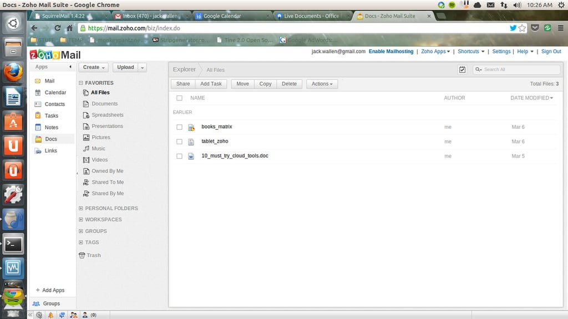Open the Upload dropdown arrow
Viewport: 568px width, 319px height.
143,68
